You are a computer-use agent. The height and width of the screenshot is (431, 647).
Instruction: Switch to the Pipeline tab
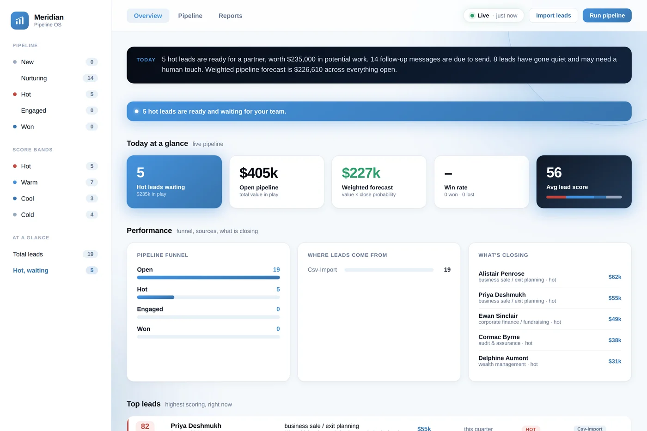tap(190, 16)
